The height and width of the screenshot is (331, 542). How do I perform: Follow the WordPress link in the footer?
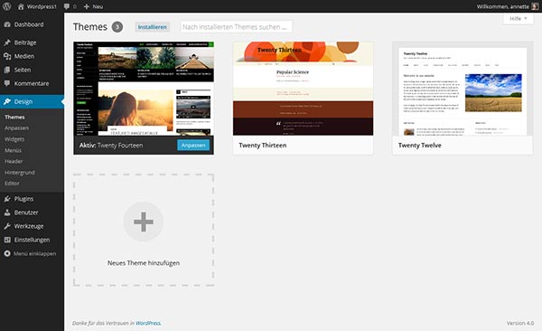click(x=148, y=323)
